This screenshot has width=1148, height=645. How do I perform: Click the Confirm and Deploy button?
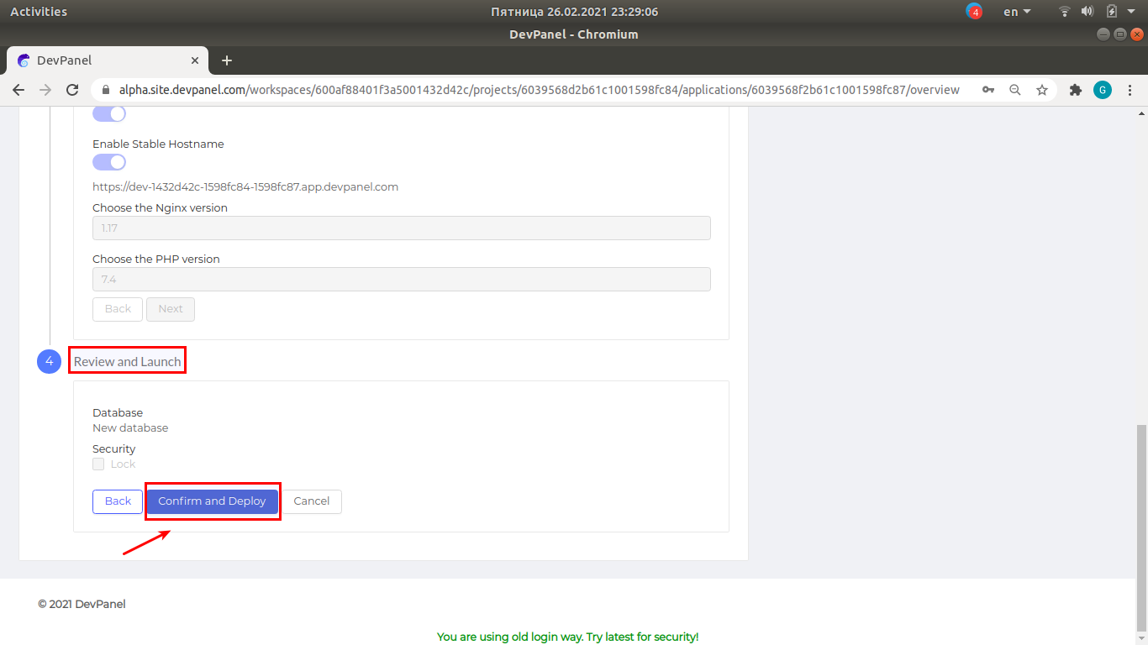[x=212, y=501]
